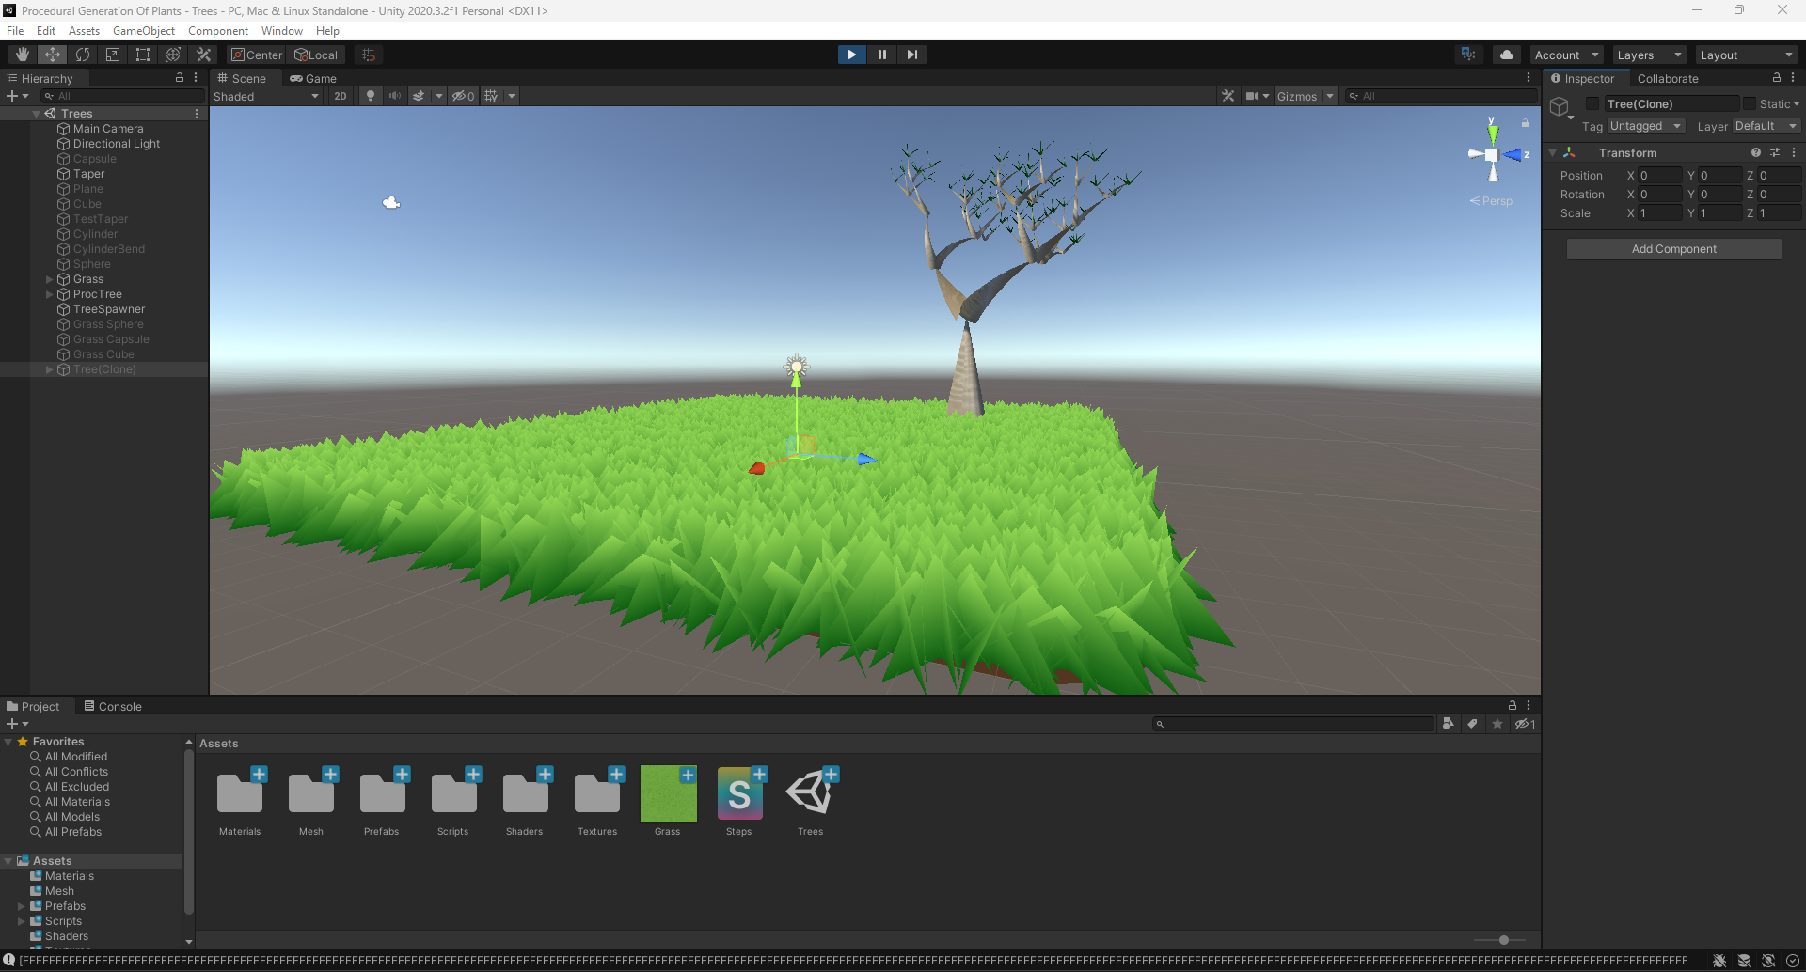Open the scene lighting toggle
The image size is (1806, 972).
coord(371,95)
